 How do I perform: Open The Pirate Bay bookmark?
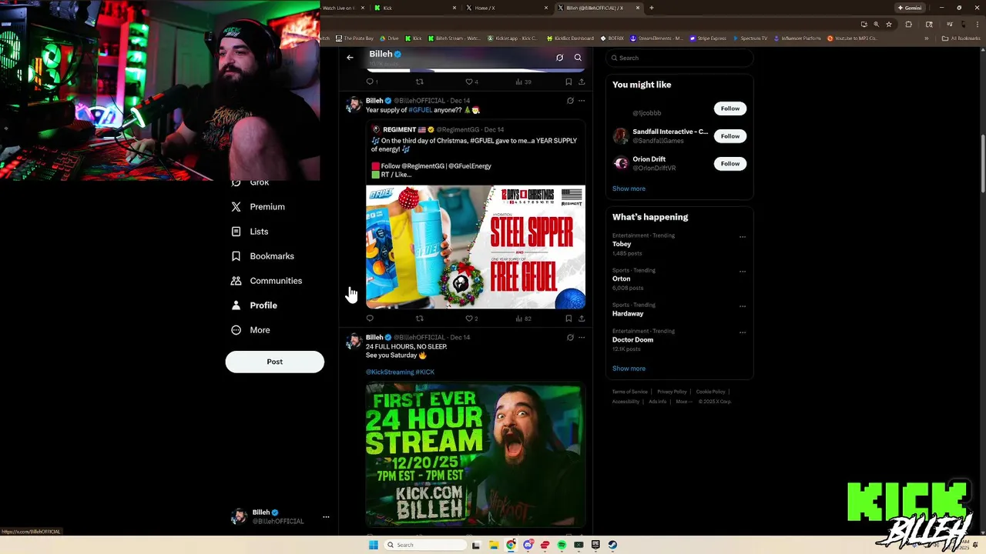coord(354,38)
